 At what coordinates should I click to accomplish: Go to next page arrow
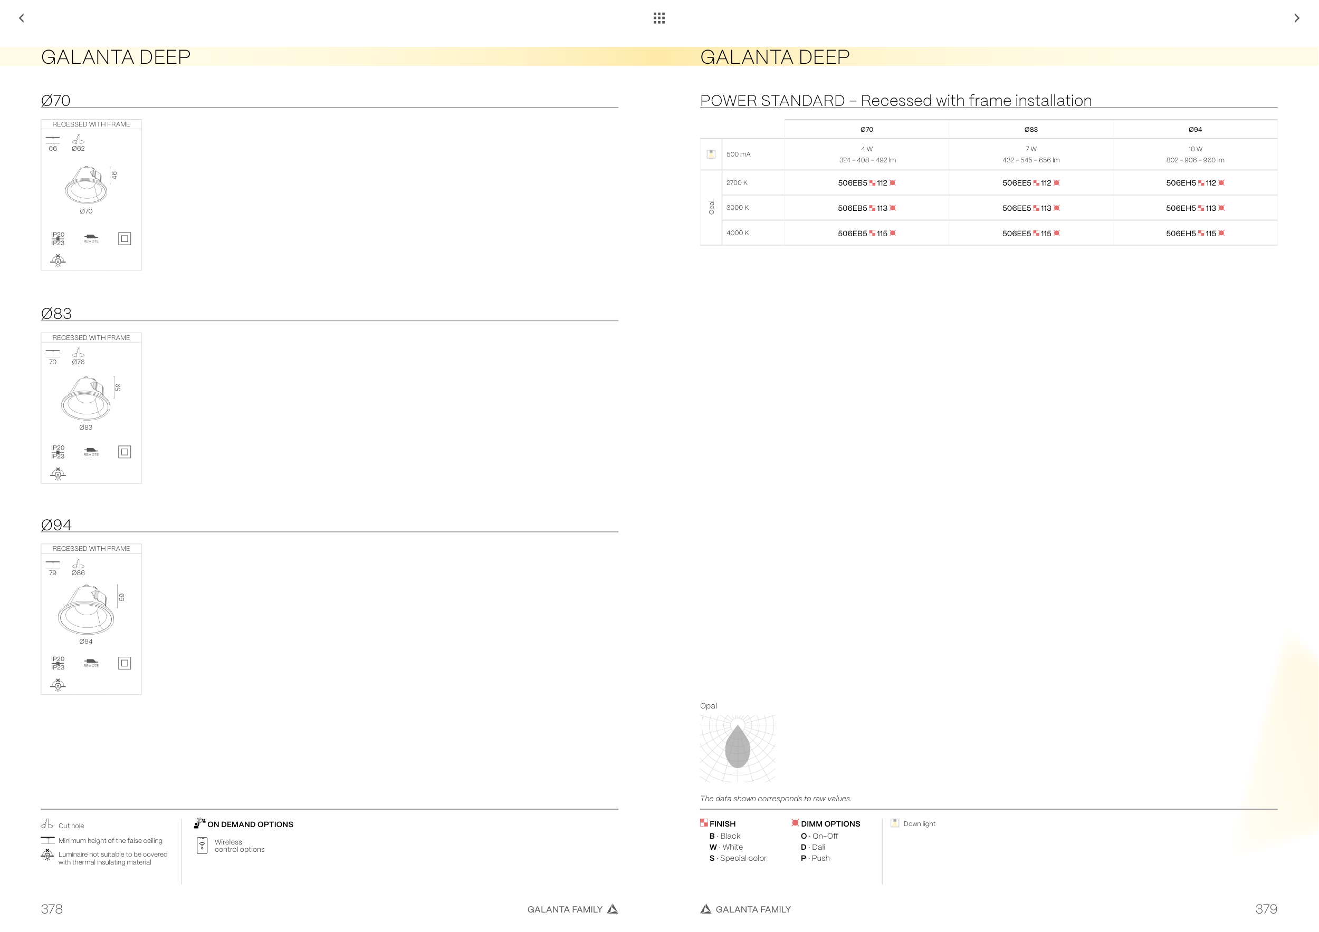pyautogui.click(x=1297, y=18)
